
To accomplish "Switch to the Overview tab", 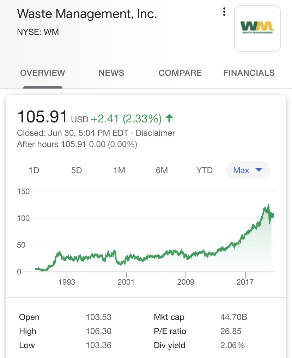I will (x=43, y=73).
